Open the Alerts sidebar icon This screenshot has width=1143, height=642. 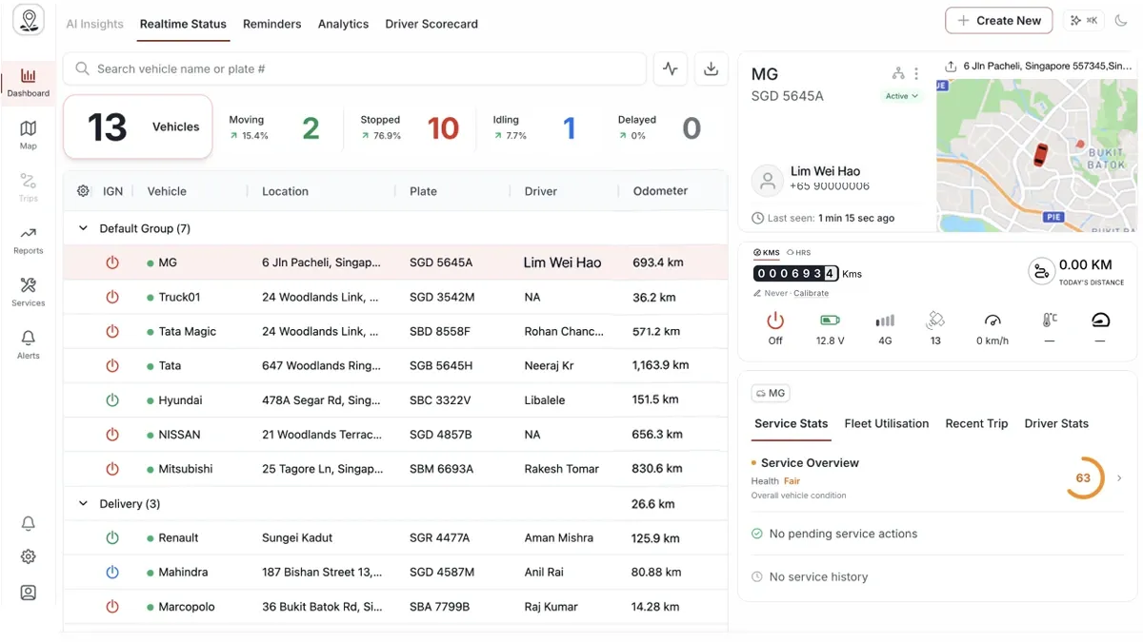28,344
